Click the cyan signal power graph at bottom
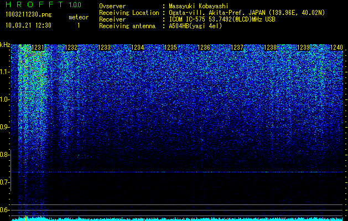The width and height of the screenshot is (348, 221). tap(177, 219)
